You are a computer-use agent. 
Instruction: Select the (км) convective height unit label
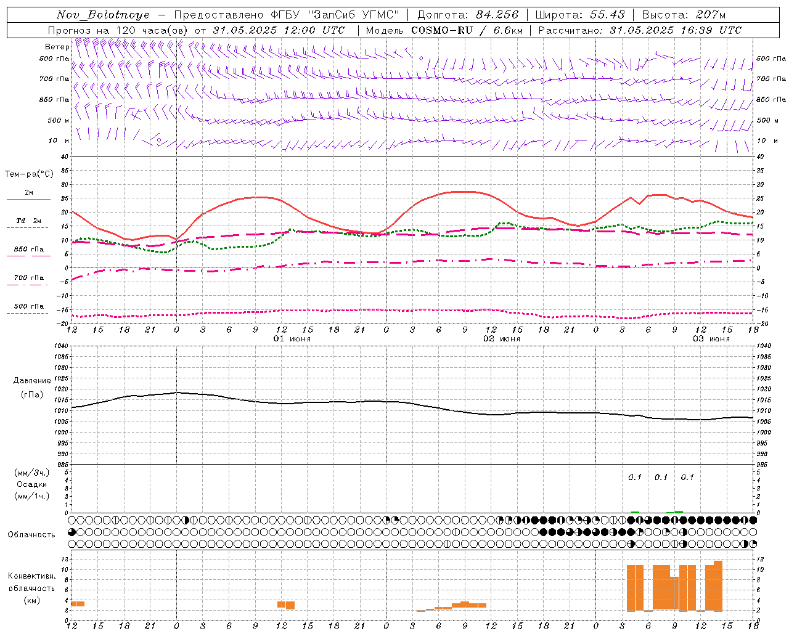click(32, 600)
